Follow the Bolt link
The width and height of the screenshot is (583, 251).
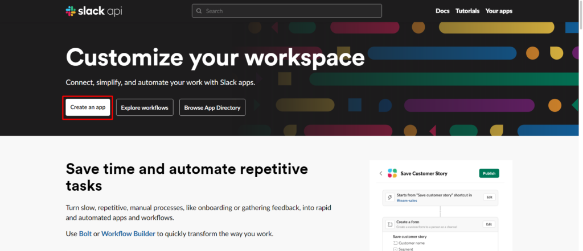(85, 234)
